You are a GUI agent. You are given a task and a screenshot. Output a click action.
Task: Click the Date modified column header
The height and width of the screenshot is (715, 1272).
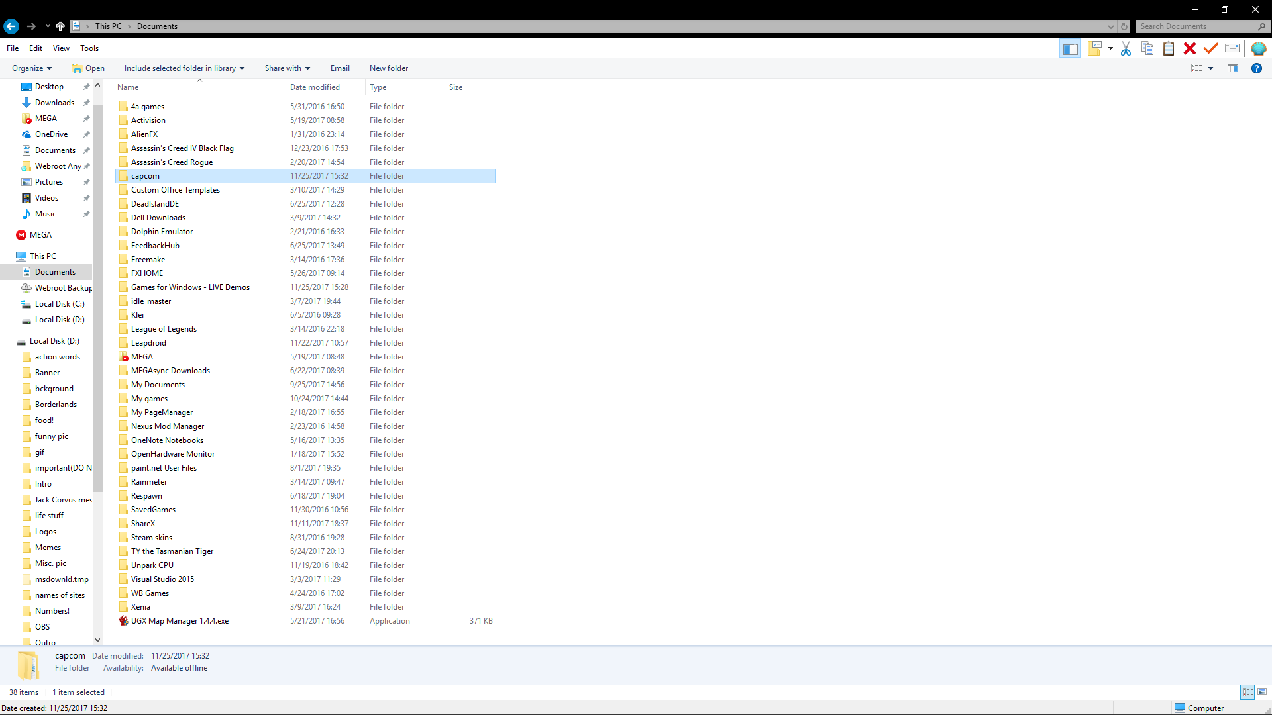pyautogui.click(x=315, y=87)
